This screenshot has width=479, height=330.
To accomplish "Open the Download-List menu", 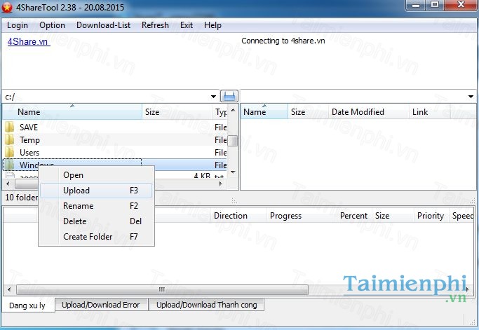I will (104, 25).
